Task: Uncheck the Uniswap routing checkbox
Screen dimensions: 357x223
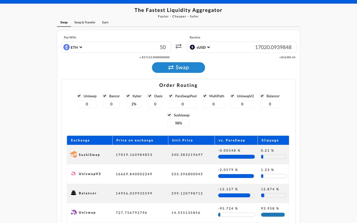Action: tap(79, 96)
